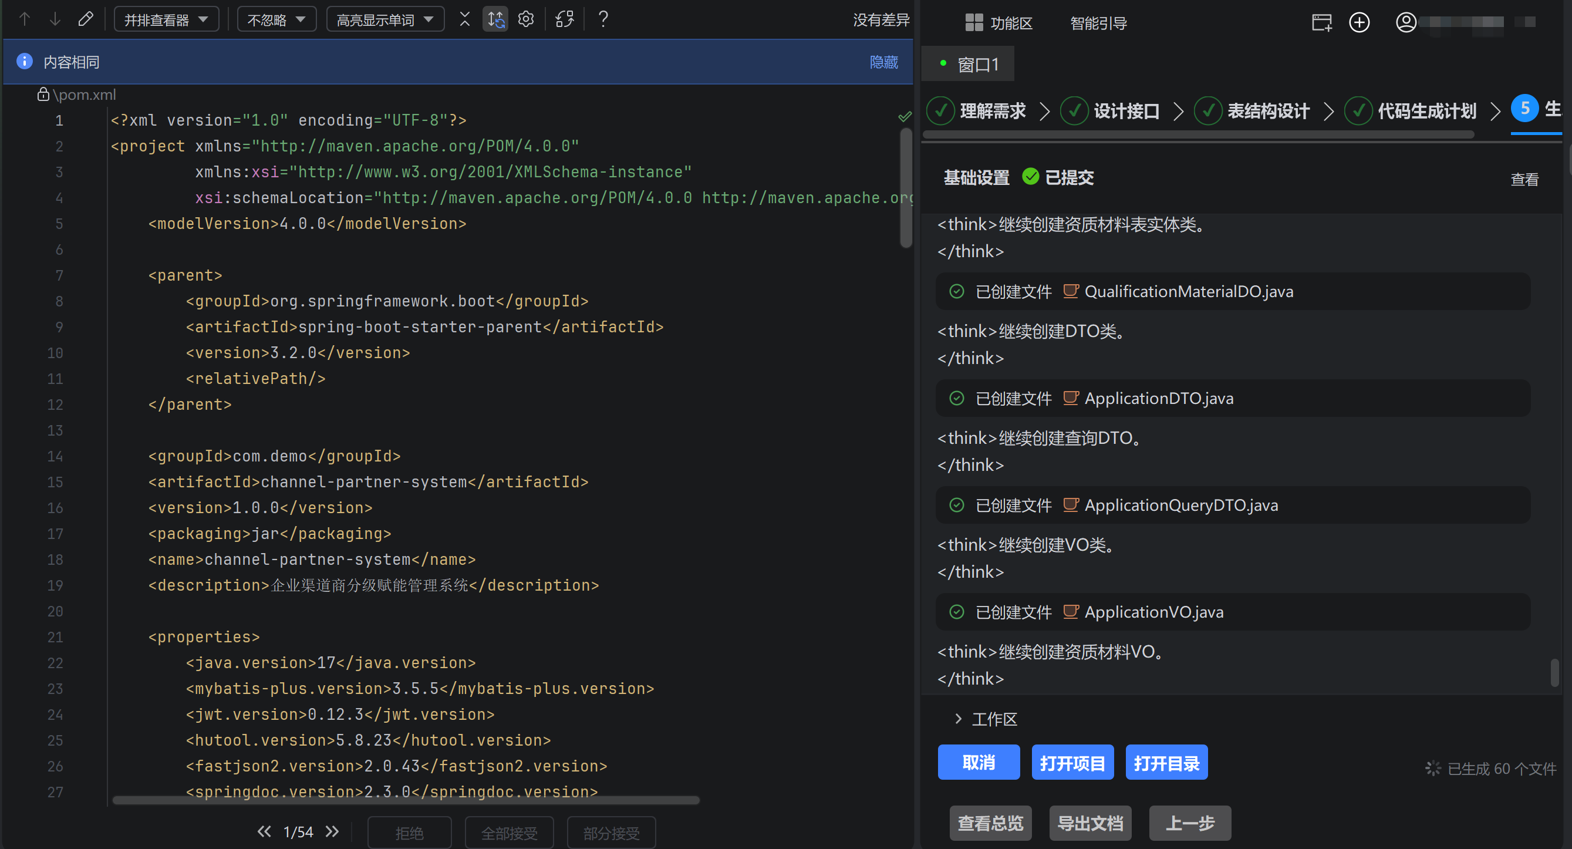Click the pencil edit icon

86,19
